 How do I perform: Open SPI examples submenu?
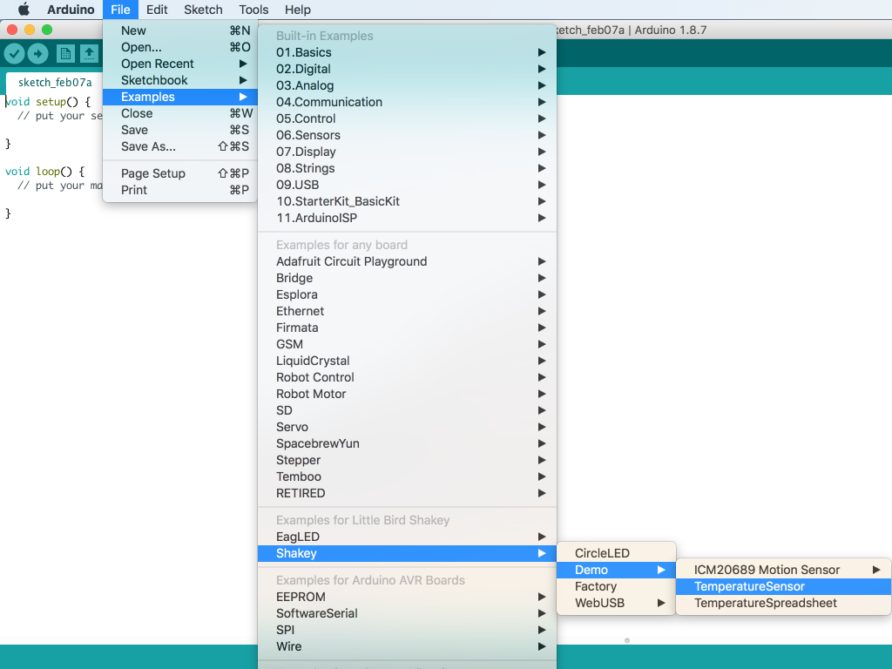(x=408, y=629)
